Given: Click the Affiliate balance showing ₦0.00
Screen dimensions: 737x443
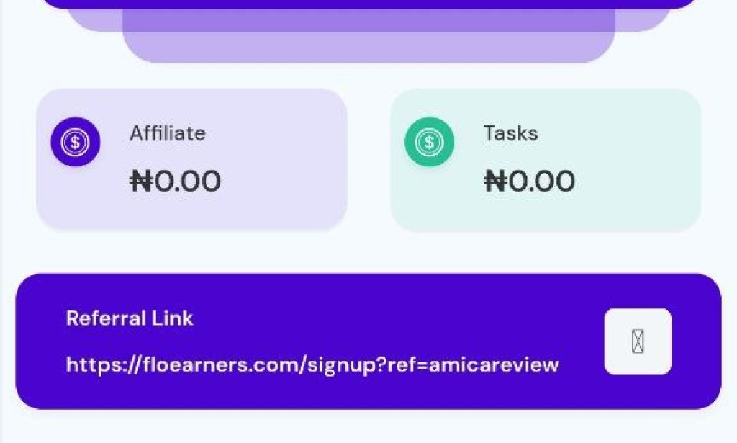Looking at the screenshot, I should (x=175, y=181).
